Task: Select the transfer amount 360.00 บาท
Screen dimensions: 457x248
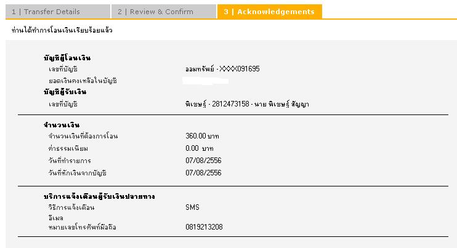Action: point(202,136)
